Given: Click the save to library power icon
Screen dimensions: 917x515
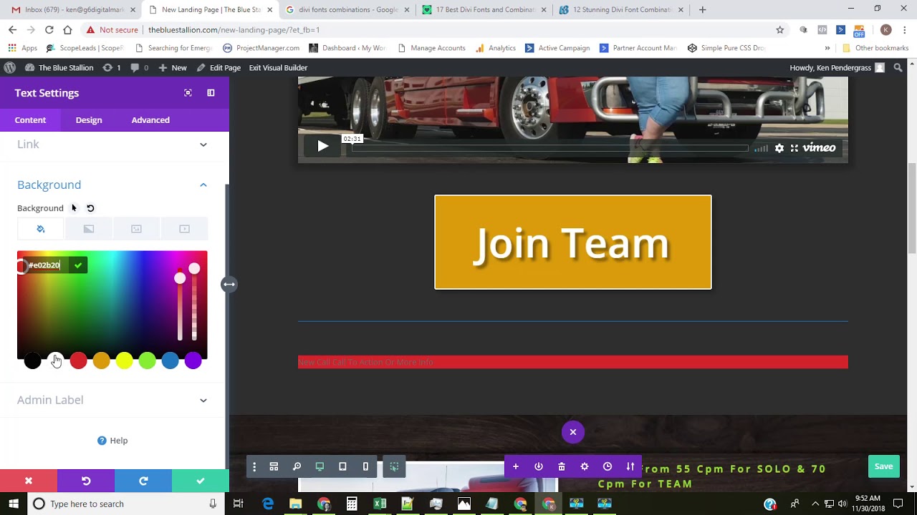Looking at the screenshot, I should 539,466.
